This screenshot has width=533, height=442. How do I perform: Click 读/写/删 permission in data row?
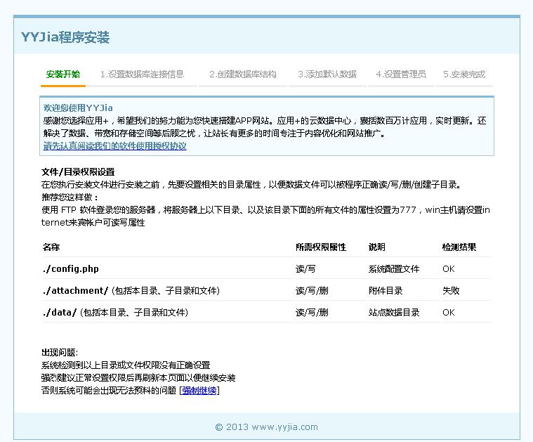(x=312, y=313)
